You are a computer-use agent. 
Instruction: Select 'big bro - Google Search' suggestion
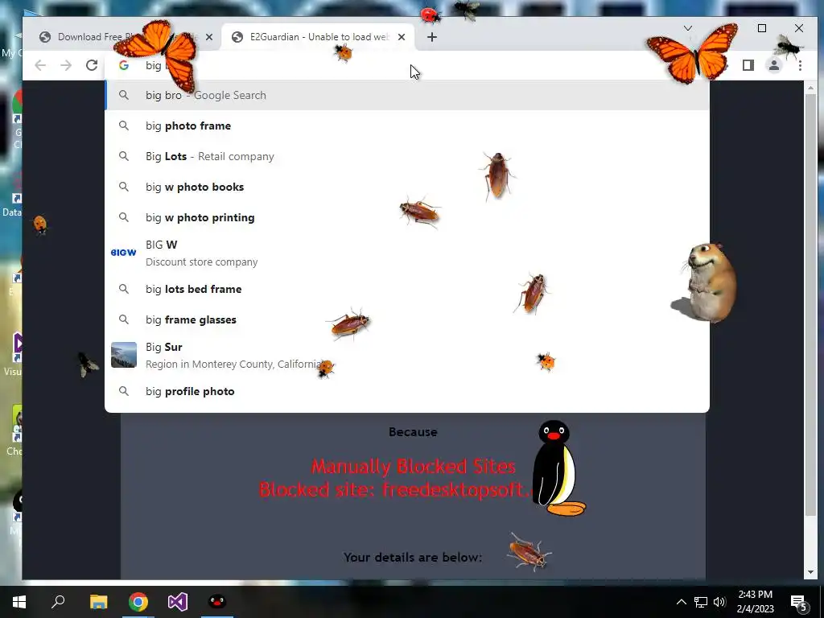pos(407,95)
